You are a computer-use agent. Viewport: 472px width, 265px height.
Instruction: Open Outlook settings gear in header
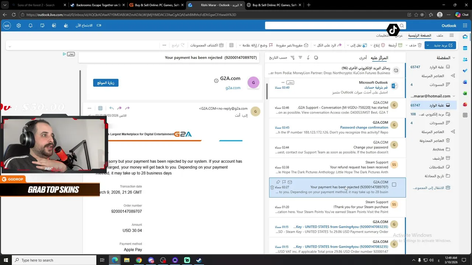pos(19,25)
